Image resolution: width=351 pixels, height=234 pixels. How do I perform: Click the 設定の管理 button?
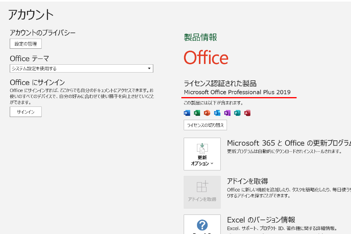(26, 44)
